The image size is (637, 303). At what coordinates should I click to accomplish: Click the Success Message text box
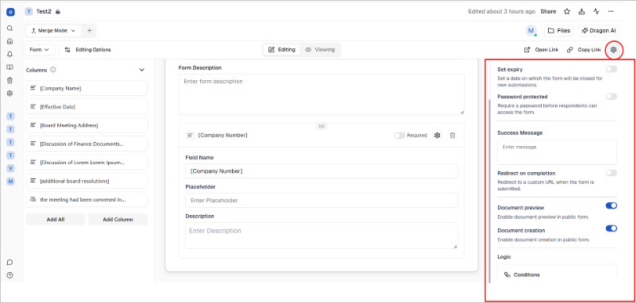[x=557, y=152]
